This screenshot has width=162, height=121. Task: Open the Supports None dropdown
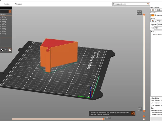(x=160, y=25)
